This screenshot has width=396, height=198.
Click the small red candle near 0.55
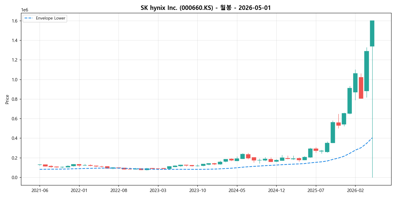pyautogui.click(x=338, y=124)
